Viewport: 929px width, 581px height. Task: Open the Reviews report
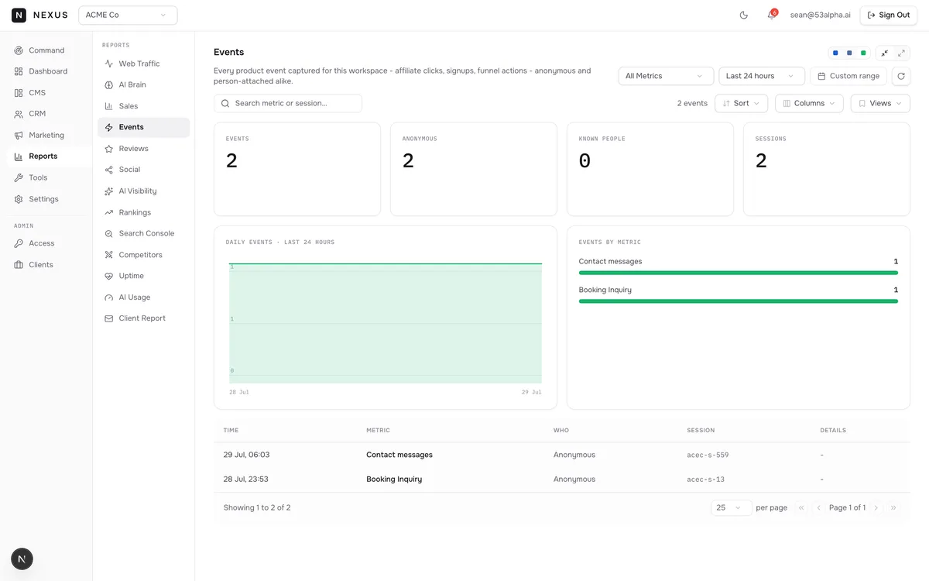pos(143,149)
